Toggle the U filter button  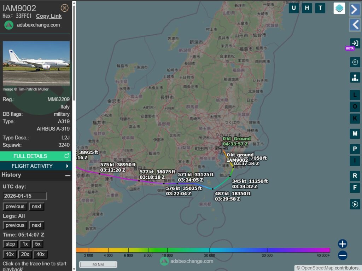click(294, 8)
